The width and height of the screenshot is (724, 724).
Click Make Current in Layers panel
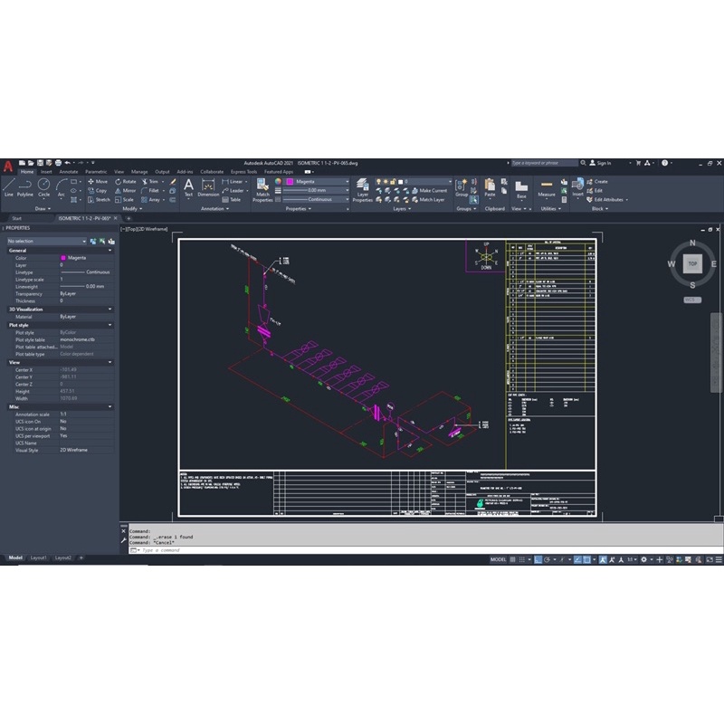click(433, 191)
